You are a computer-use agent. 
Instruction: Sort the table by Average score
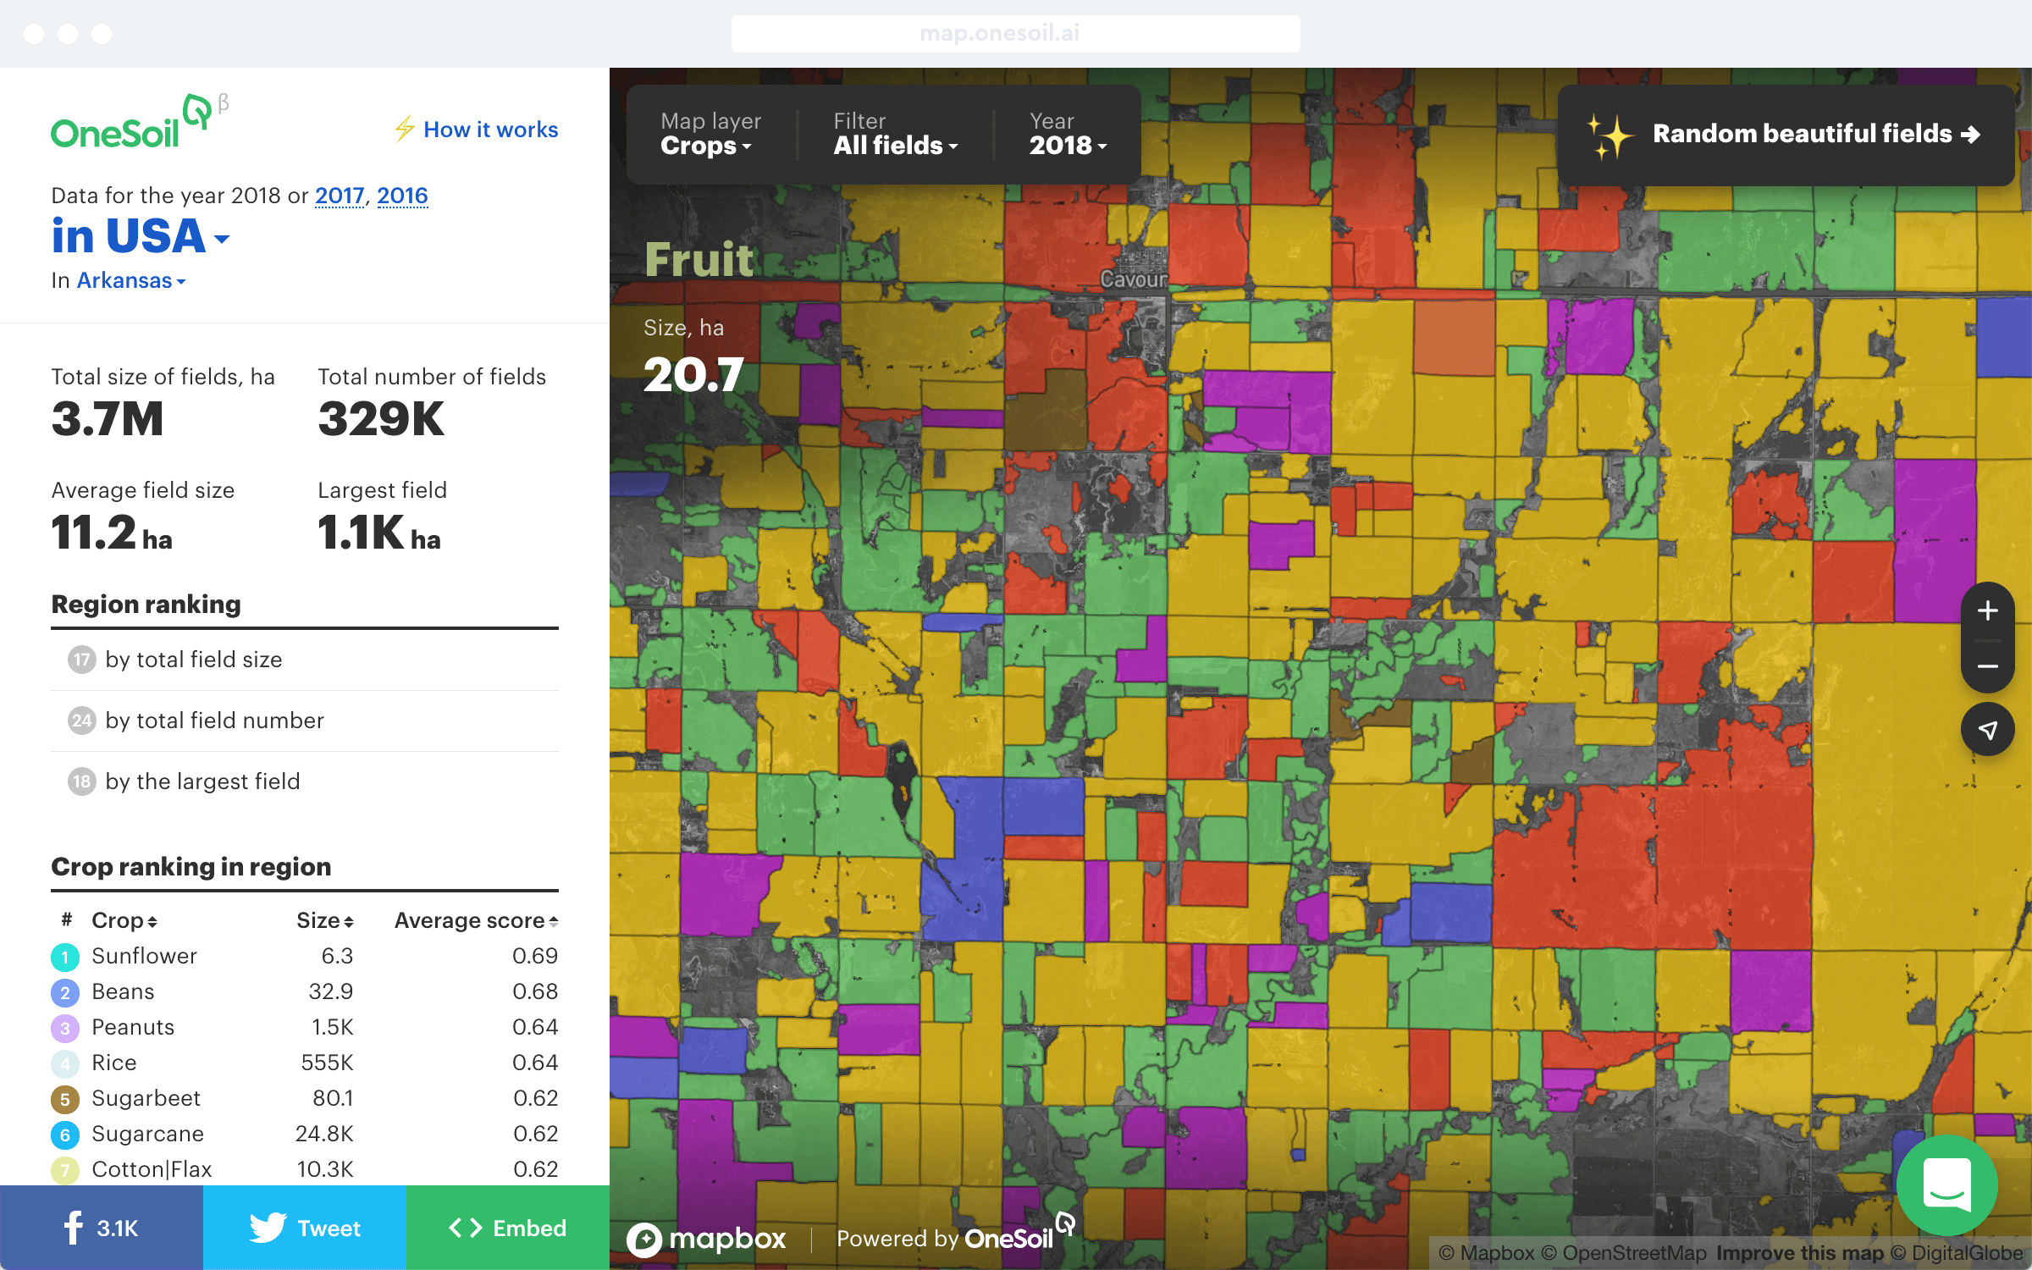(476, 921)
